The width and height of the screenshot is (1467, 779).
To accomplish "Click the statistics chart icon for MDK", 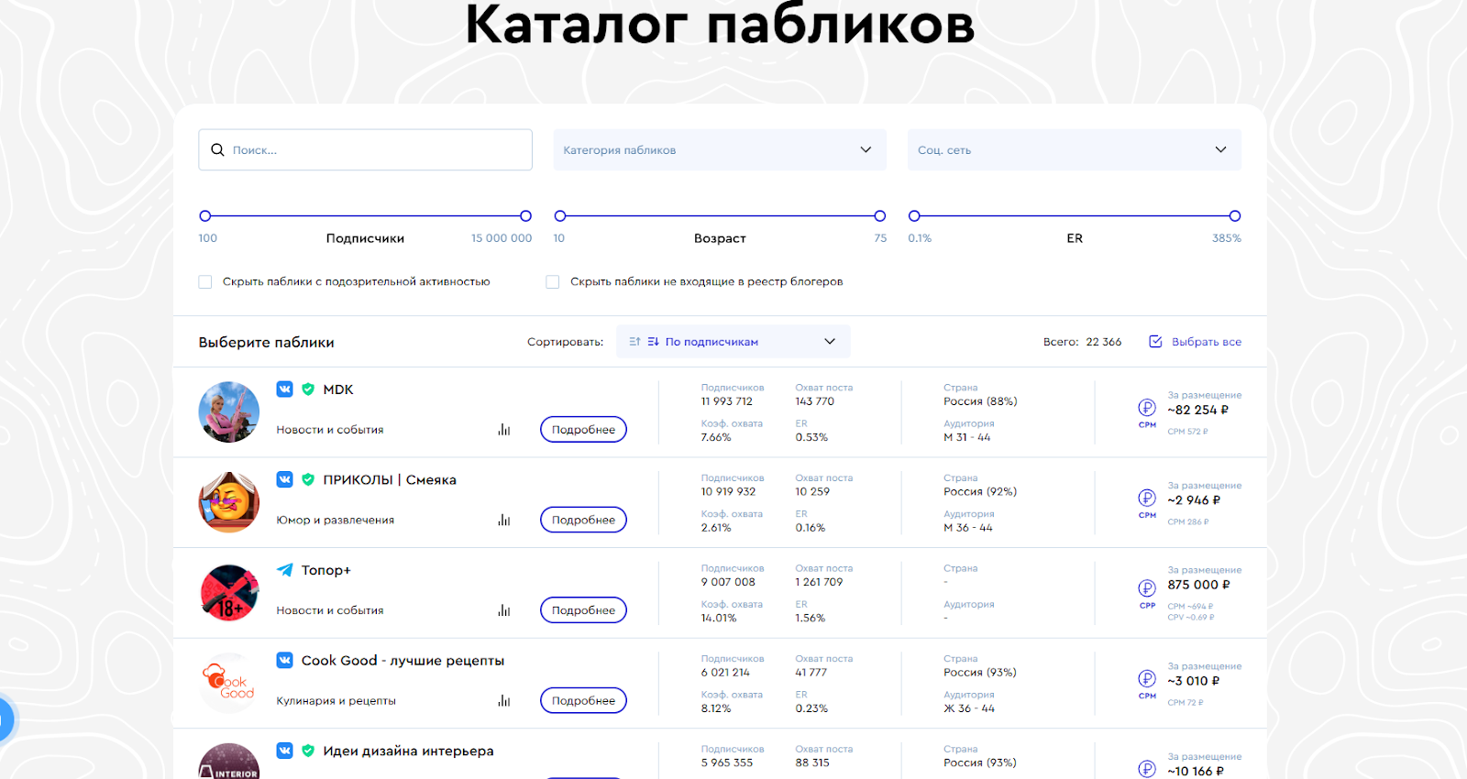I will tap(503, 430).
